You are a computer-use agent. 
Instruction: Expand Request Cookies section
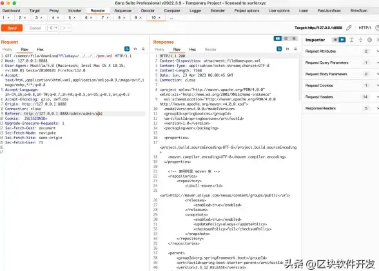pos(377,86)
